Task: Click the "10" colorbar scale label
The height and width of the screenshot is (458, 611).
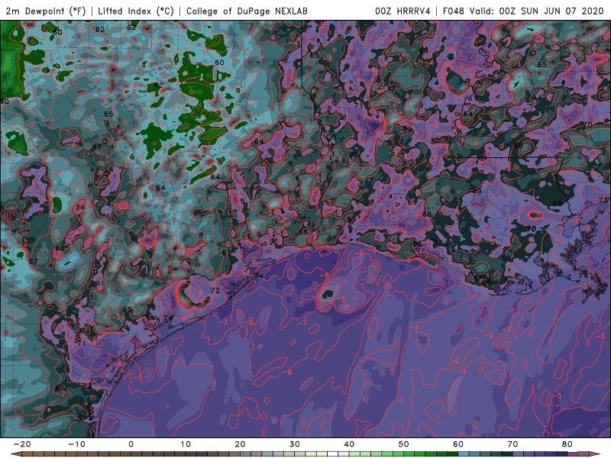Action: point(186,444)
